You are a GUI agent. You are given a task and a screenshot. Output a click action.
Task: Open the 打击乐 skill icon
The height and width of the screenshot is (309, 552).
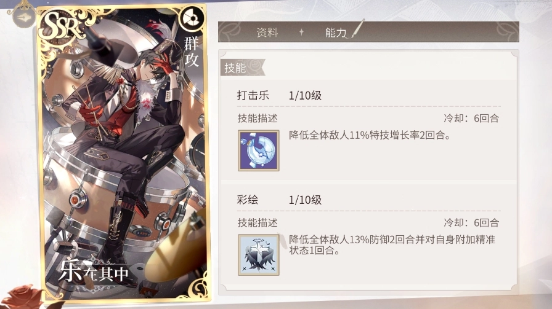pos(258,151)
